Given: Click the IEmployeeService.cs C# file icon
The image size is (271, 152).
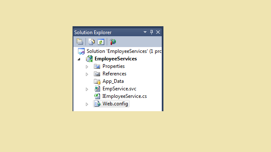Looking at the screenshot, I should click(97, 96).
